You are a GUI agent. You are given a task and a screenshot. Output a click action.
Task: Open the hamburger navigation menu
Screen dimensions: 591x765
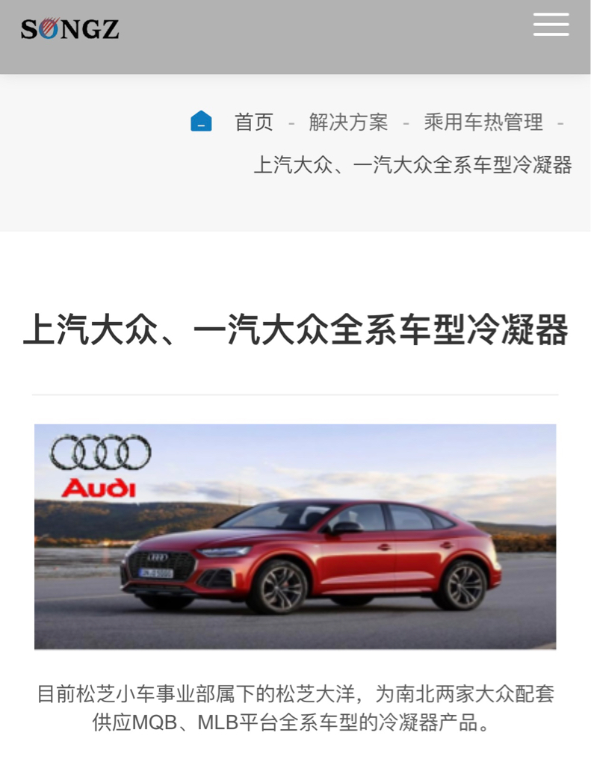tap(551, 25)
